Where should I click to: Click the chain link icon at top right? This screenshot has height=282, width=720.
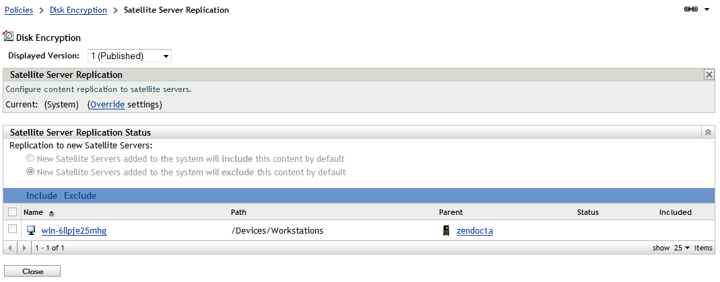click(x=690, y=10)
